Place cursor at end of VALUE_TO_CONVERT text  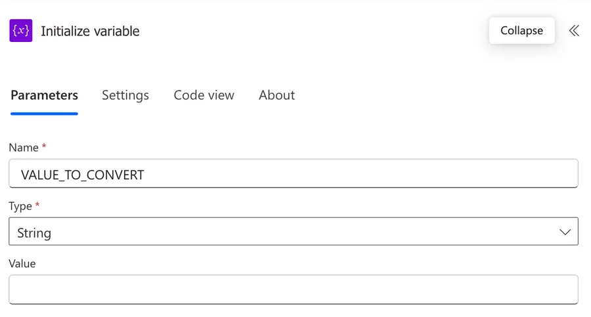coord(145,175)
